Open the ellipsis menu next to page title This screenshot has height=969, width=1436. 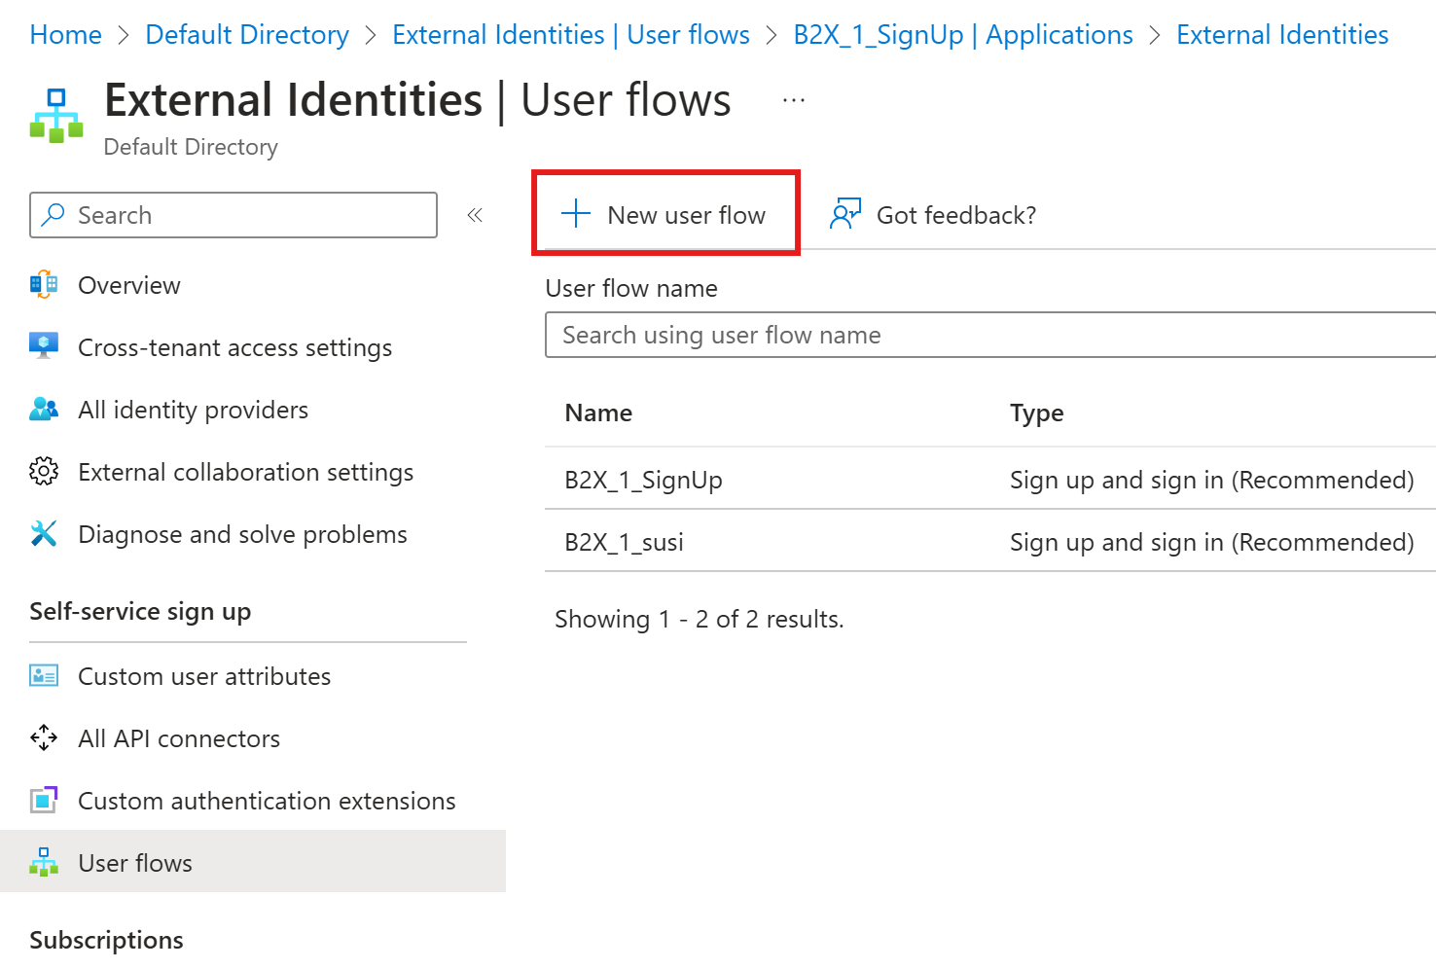[x=794, y=98]
